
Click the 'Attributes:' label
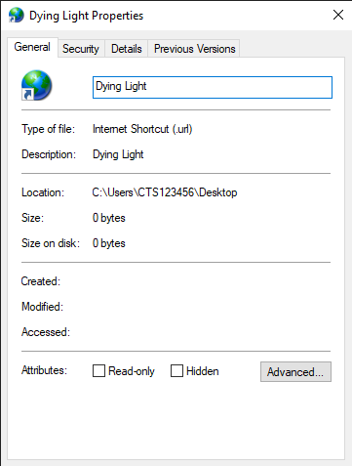click(x=44, y=370)
